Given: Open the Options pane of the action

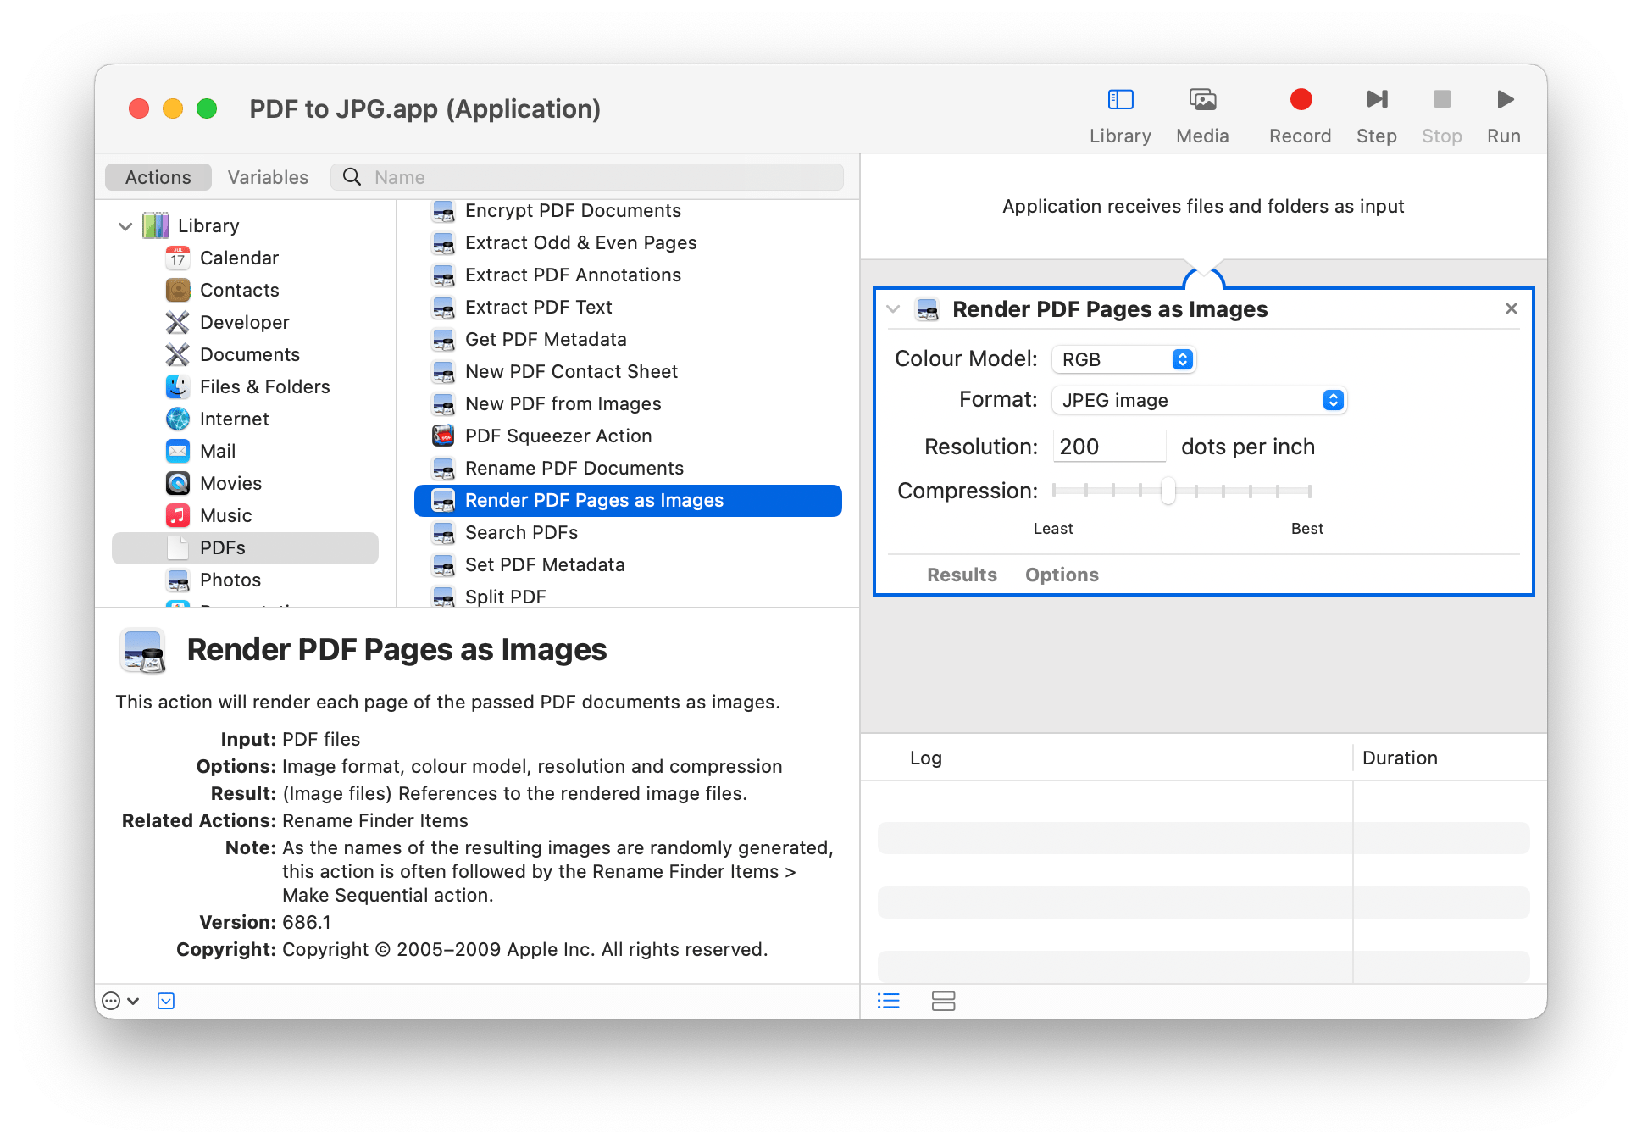Looking at the screenshot, I should point(1062,574).
